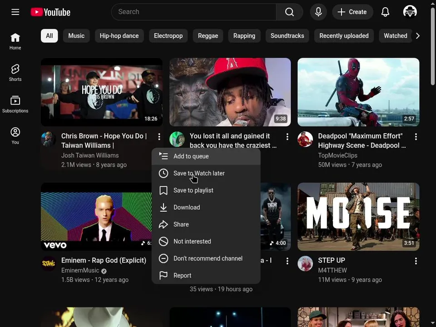
Task: Open Subscriptions from sidebar
Action: (x=15, y=104)
